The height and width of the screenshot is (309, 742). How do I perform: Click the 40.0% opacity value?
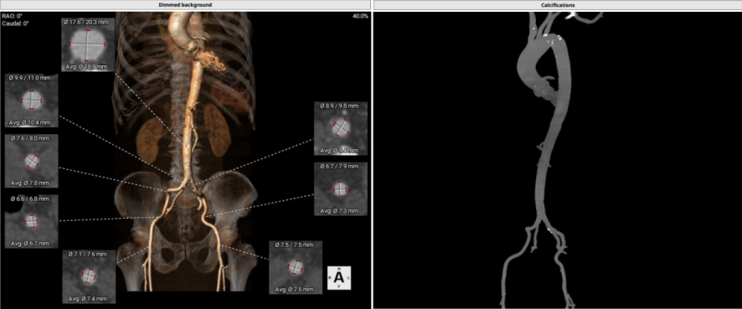359,16
